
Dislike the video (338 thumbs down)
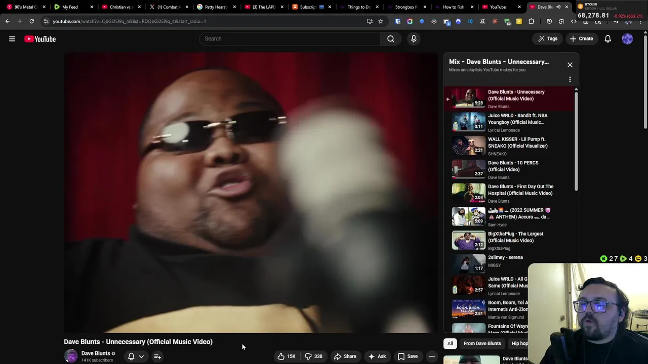tap(314, 356)
